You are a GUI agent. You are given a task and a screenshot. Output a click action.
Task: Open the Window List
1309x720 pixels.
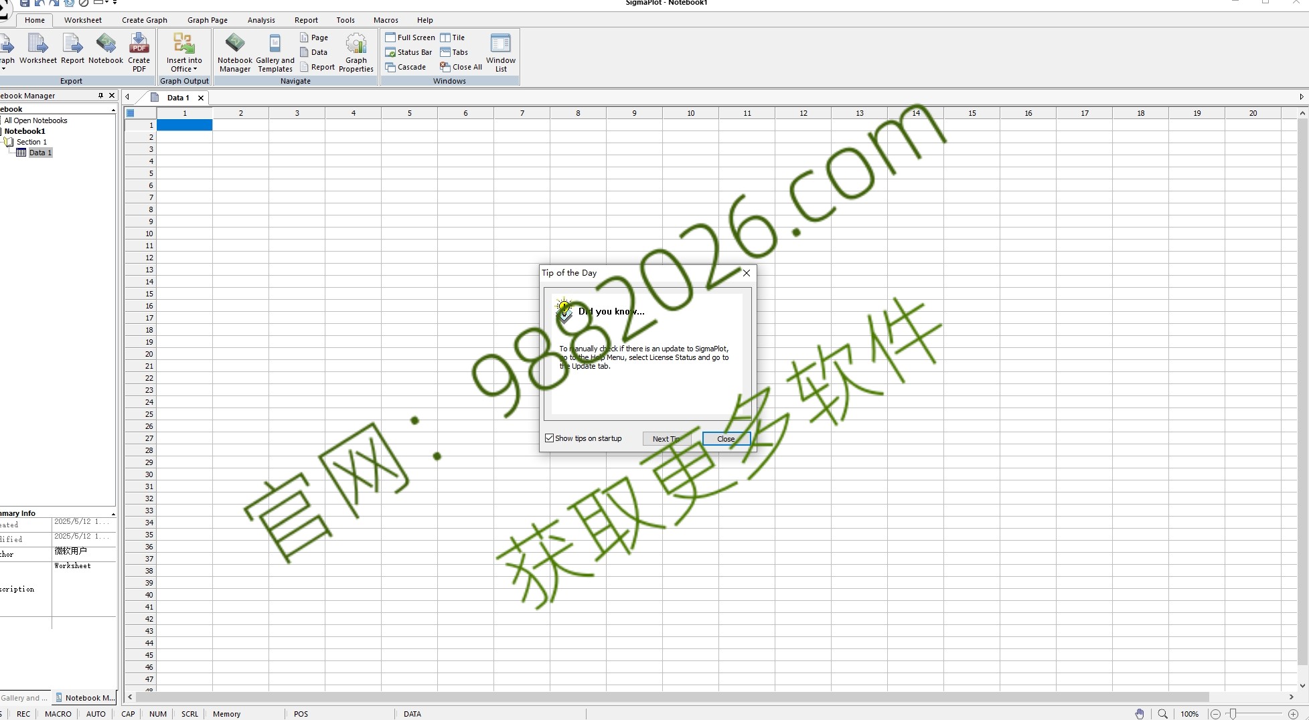(x=501, y=52)
